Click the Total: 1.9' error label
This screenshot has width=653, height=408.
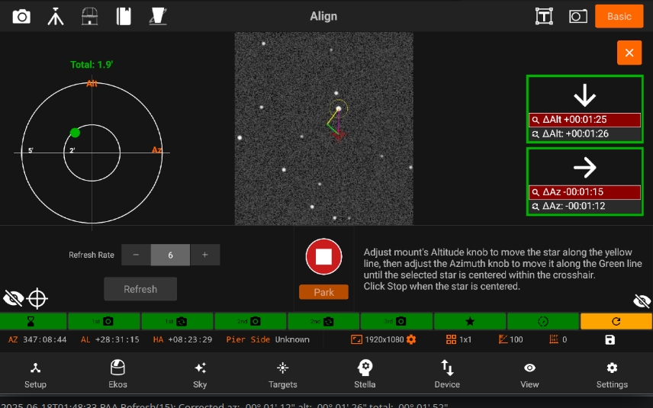(92, 65)
